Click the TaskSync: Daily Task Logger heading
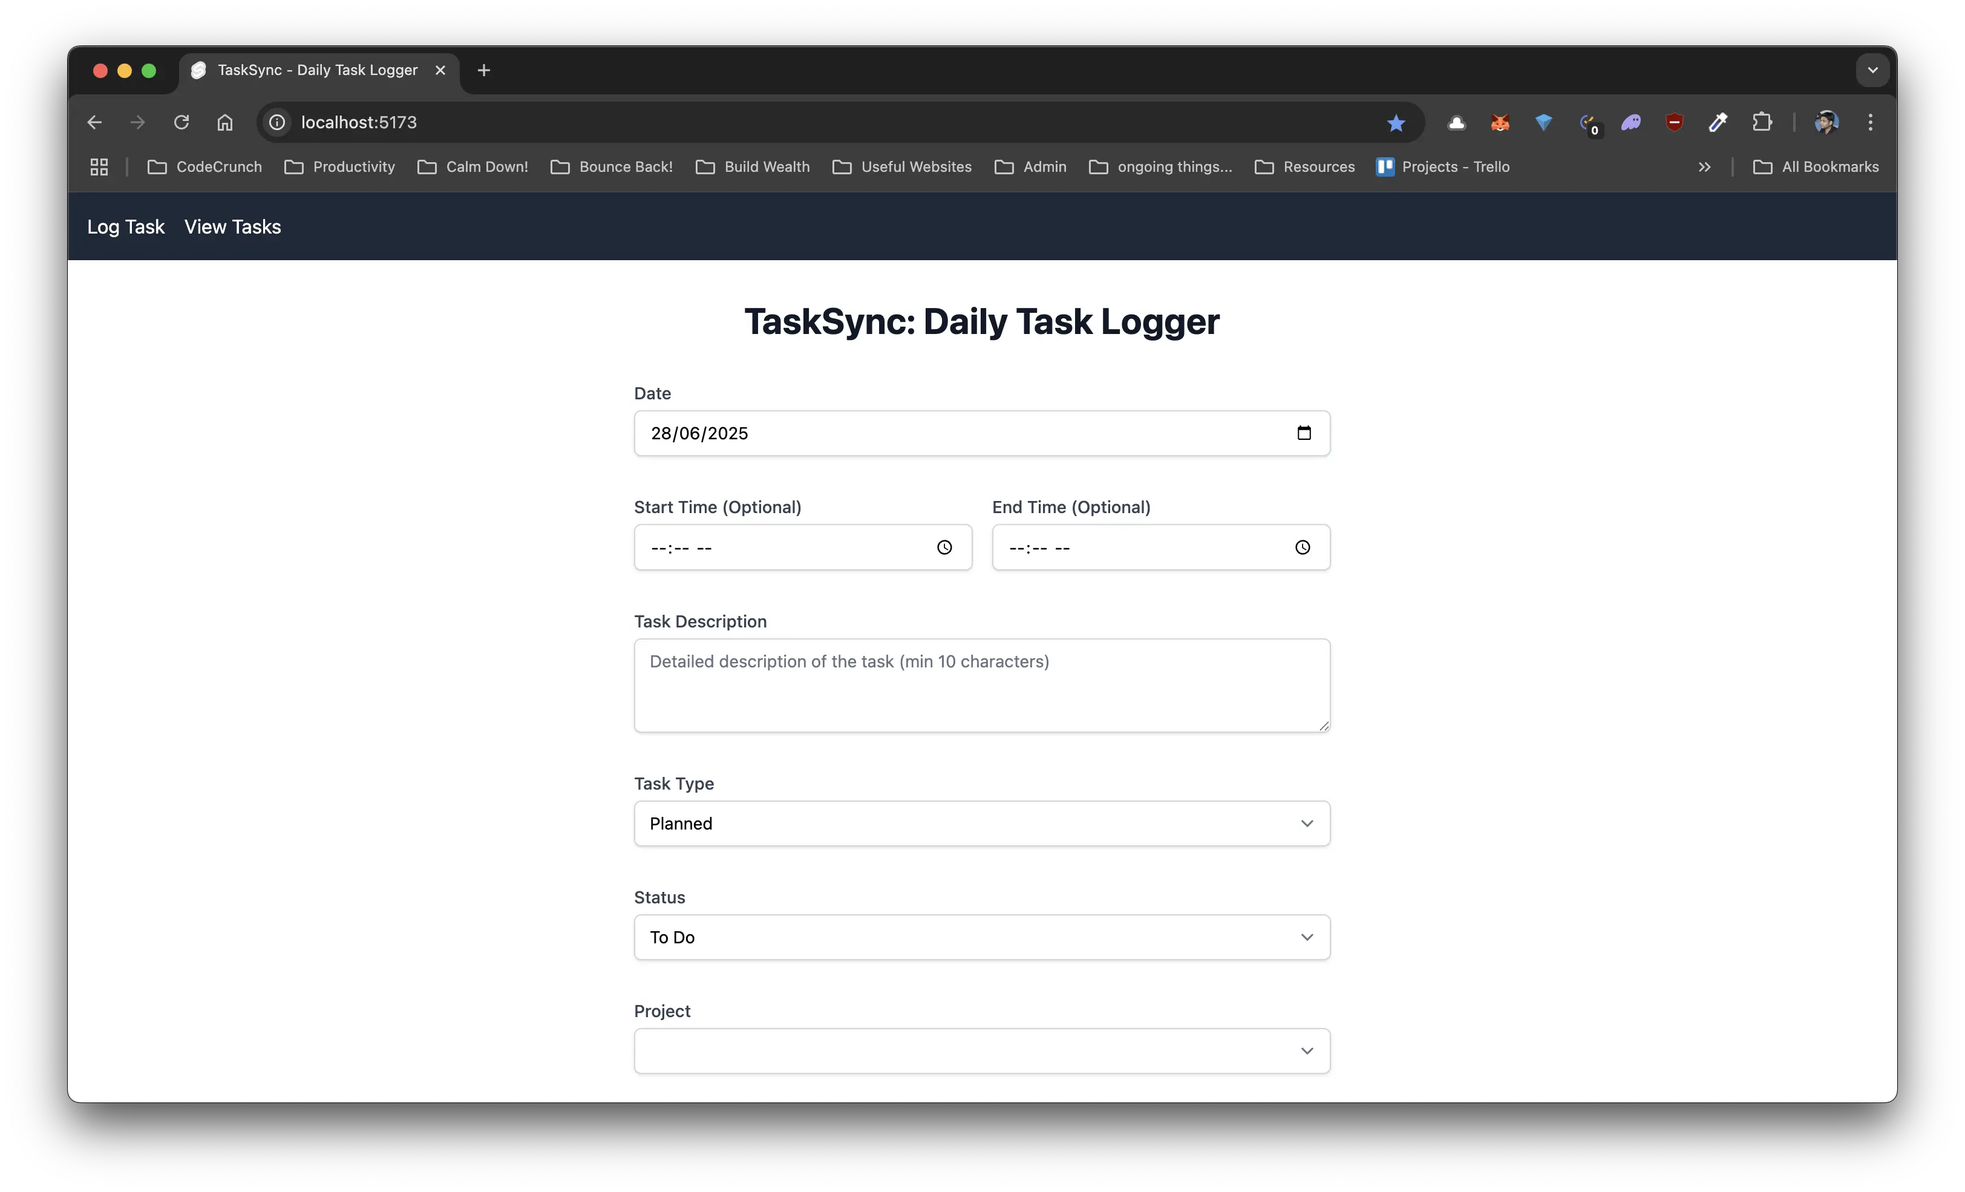The image size is (1965, 1192). tap(982, 321)
